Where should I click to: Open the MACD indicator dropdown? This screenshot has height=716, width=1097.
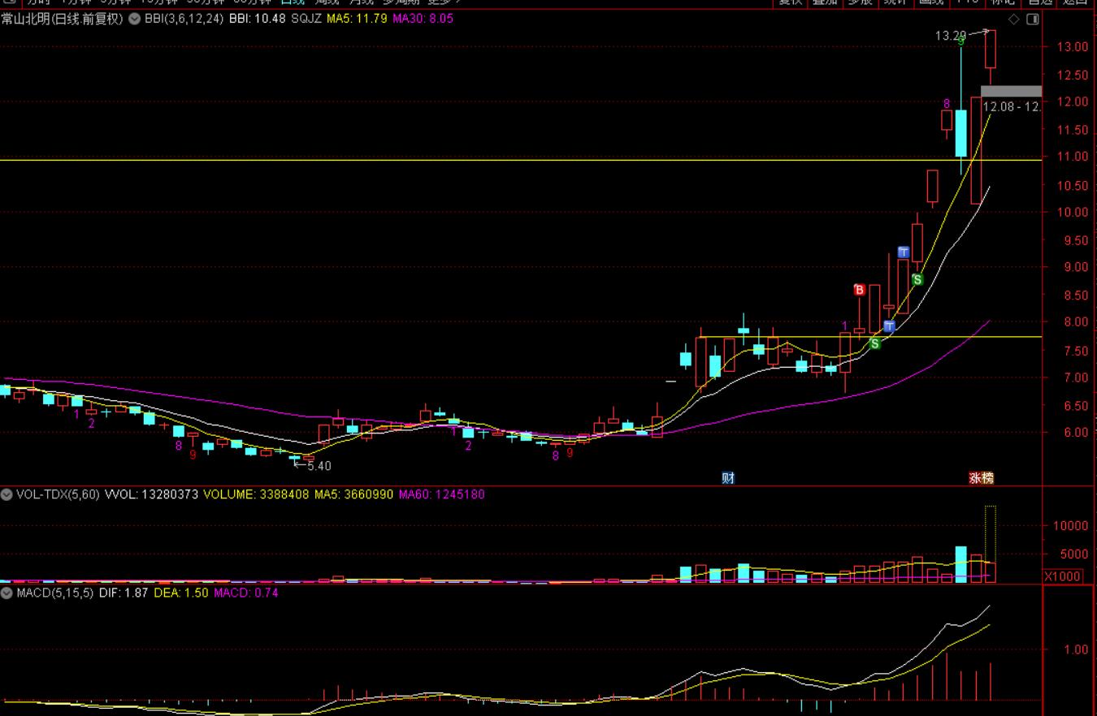point(7,593)
